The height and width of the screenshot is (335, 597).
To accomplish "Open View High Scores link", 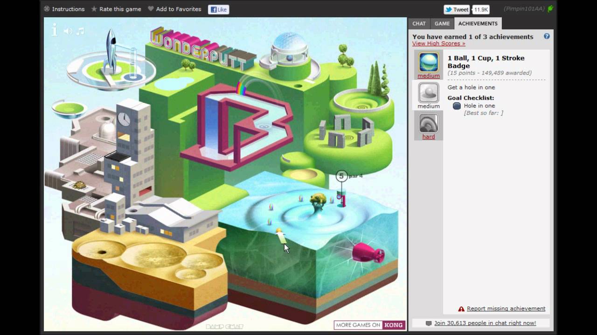I will pos(438,43).
